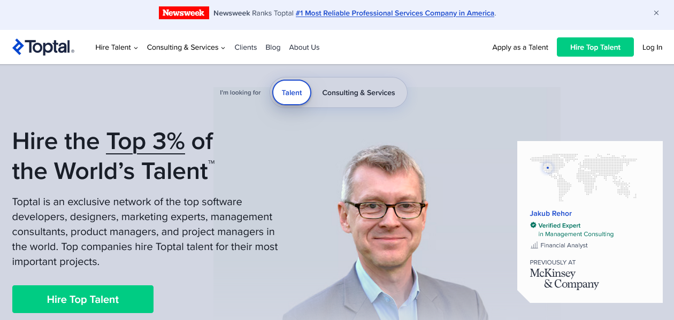The height and width of the screenshot is (320, 674).
Task: Dismiss the Newsweek announcement banner
Action: coord(656,13)
